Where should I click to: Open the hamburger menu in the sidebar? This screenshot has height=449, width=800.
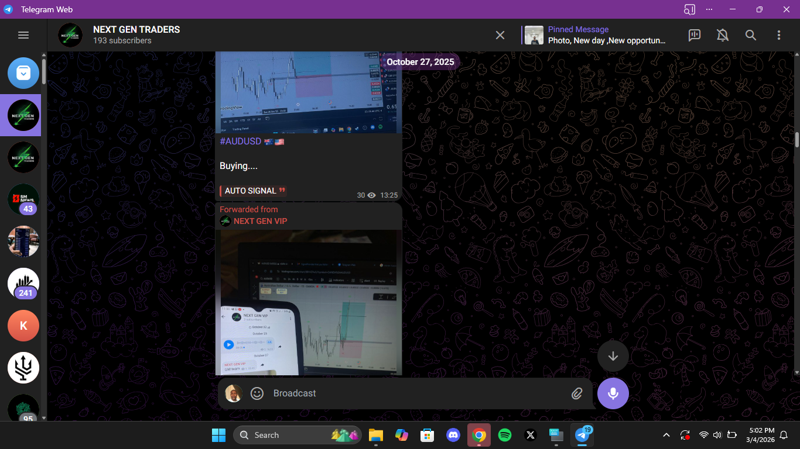23,35
